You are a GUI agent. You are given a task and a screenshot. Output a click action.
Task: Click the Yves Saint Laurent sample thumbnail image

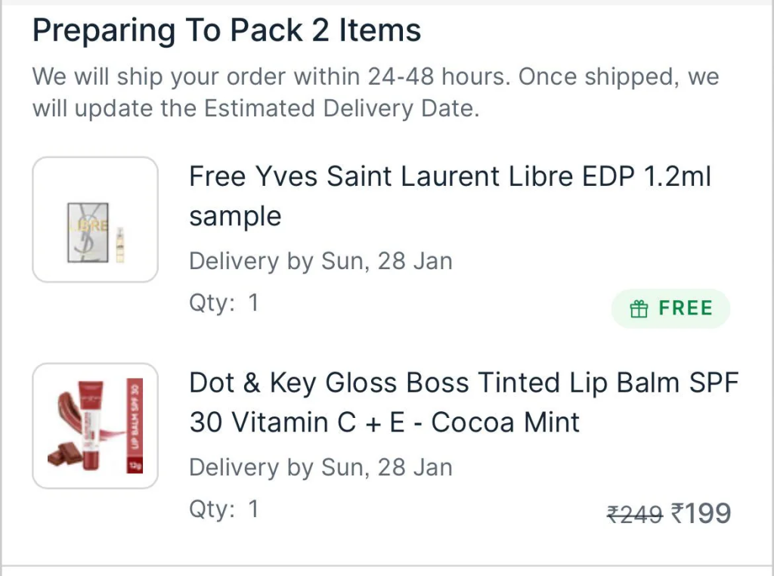point(94,219)
